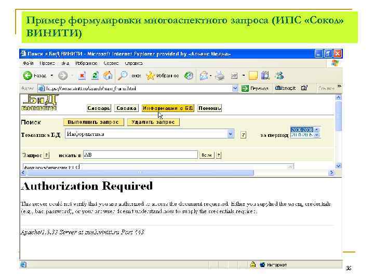
Task: Click the vertical scrollbar down arrow
Action: pos(338,165)
